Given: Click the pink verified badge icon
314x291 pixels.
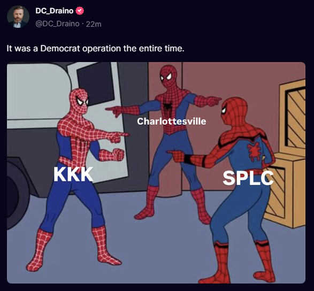Looking at the screenshot, I should point(80,11).
